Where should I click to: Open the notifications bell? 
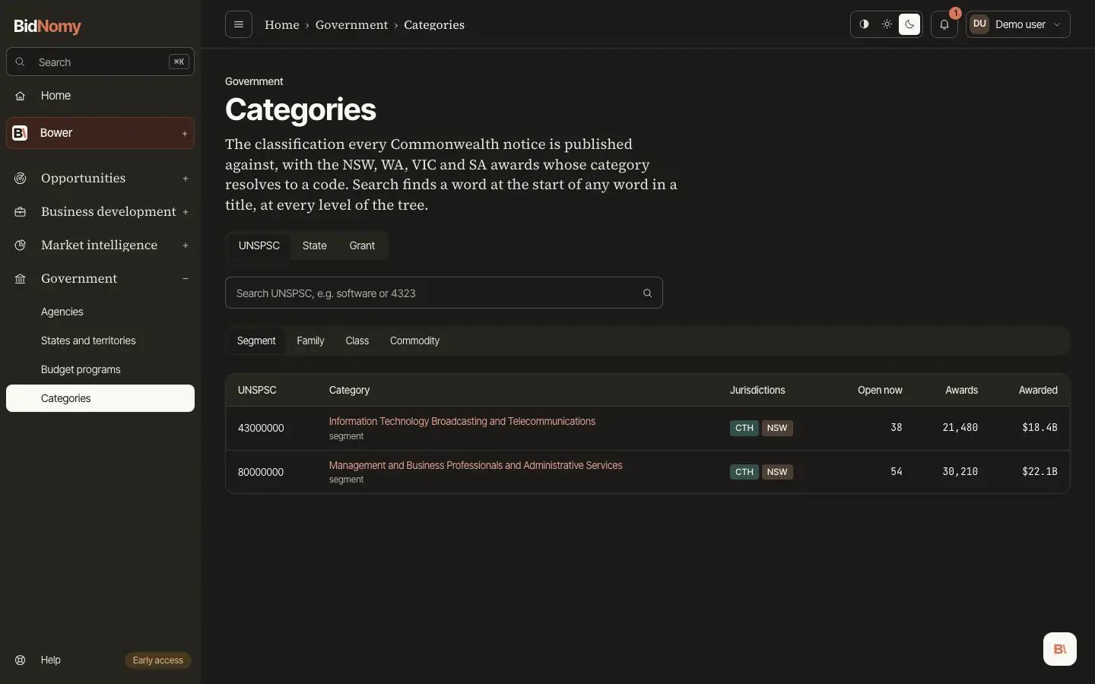click(x=944, y=24)
